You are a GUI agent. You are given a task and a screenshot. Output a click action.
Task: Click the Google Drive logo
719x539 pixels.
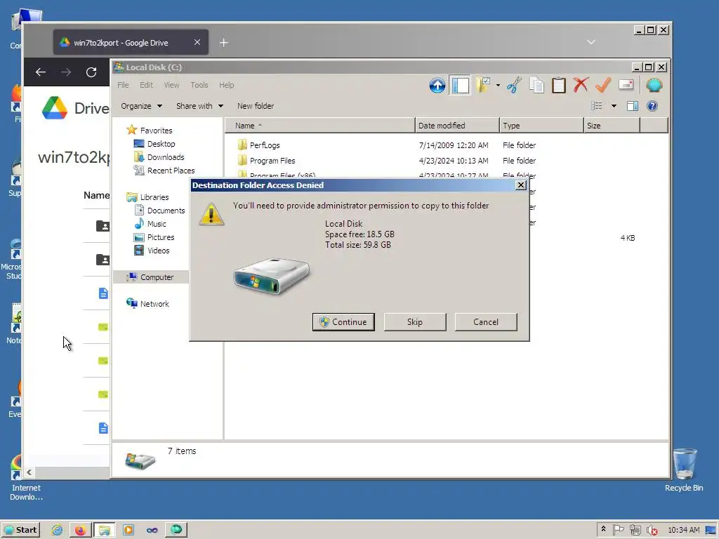tap(55, 107)
